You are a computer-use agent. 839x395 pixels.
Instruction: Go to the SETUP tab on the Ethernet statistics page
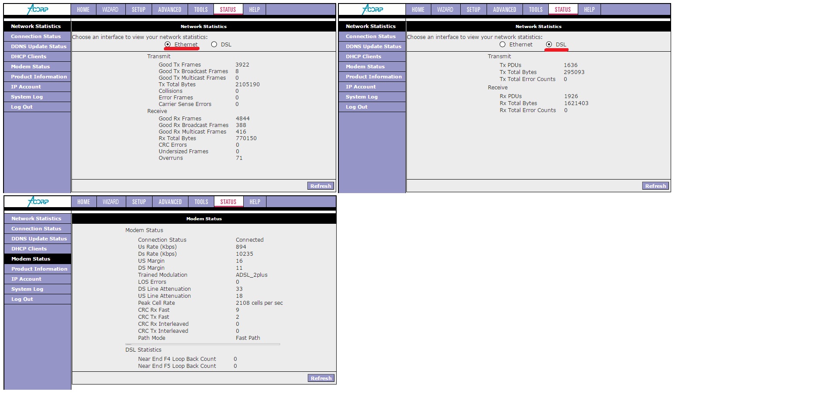(x=139, y=10)
